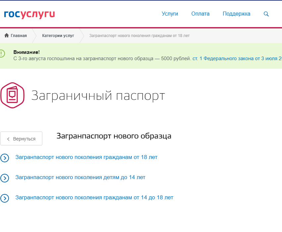Choose passport link for детям до 14 лет

coord(80,177)
